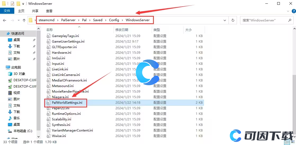Select ImGui.ini file icon
Viewport: 296px width, 145px height.
click(x=48, y=58)
